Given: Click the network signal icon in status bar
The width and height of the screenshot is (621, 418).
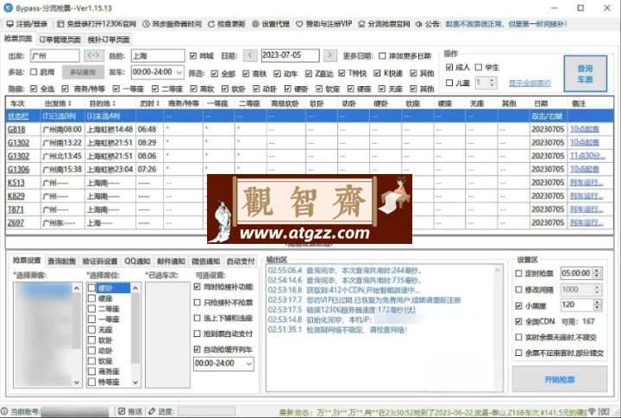Looking at the screenshot, I should point(592,411).
